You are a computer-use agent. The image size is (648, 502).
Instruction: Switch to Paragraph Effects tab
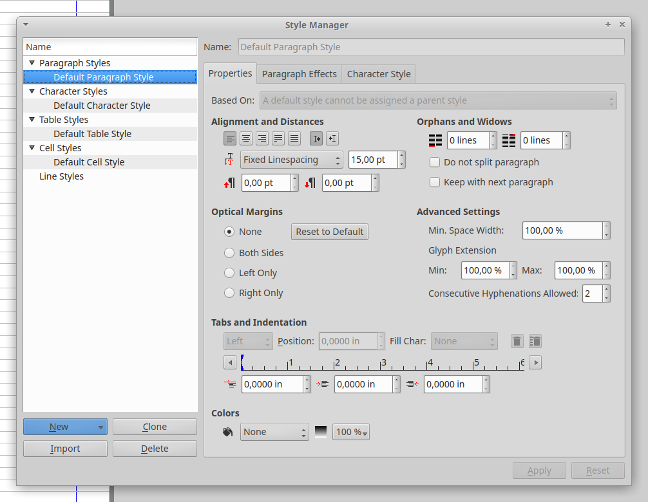[299, 74]
